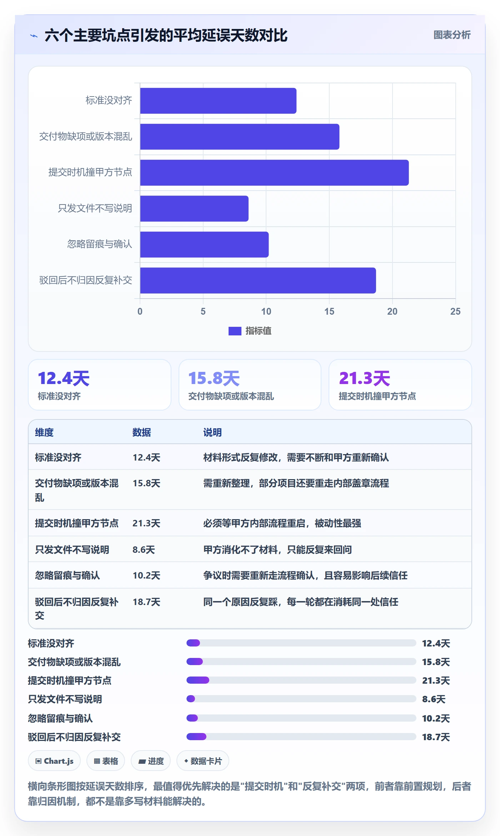The width and height of the screenshot is (500, 836).
Task: Select the 进度 tag
Action: (x=151, y=761)
